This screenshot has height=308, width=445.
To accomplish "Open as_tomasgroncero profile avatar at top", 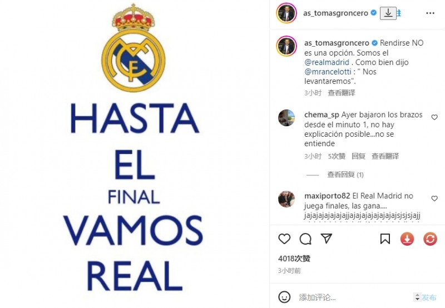I will pyautogui.click(x=286, y=13).
